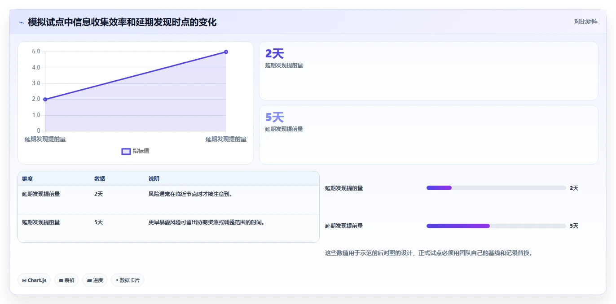Click the 维度 table column header

(27, 179)
